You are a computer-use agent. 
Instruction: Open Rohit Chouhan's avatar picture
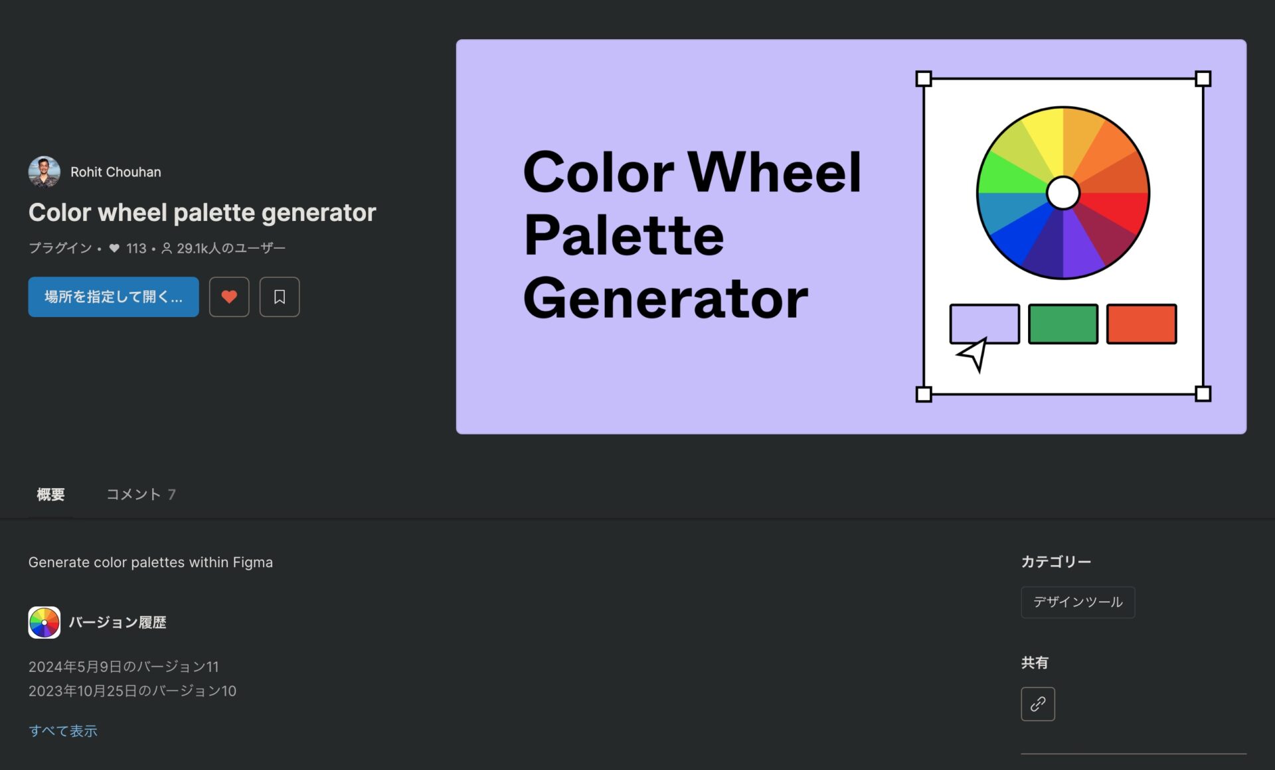44,172
